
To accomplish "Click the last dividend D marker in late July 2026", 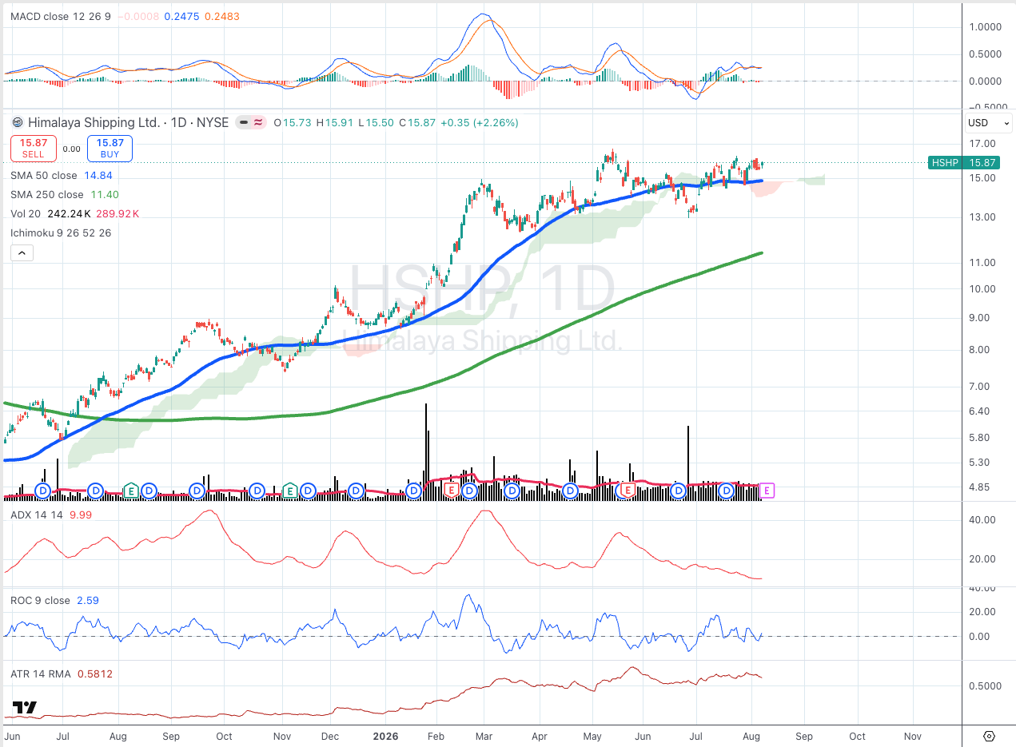I will point(727,490).
